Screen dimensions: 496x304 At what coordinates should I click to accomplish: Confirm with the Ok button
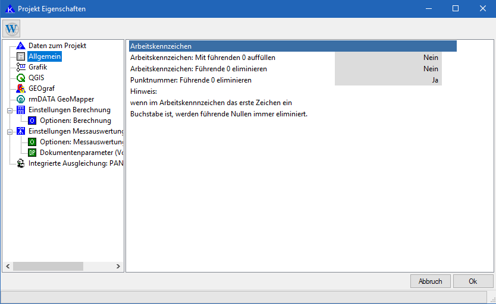pos(473,281)
